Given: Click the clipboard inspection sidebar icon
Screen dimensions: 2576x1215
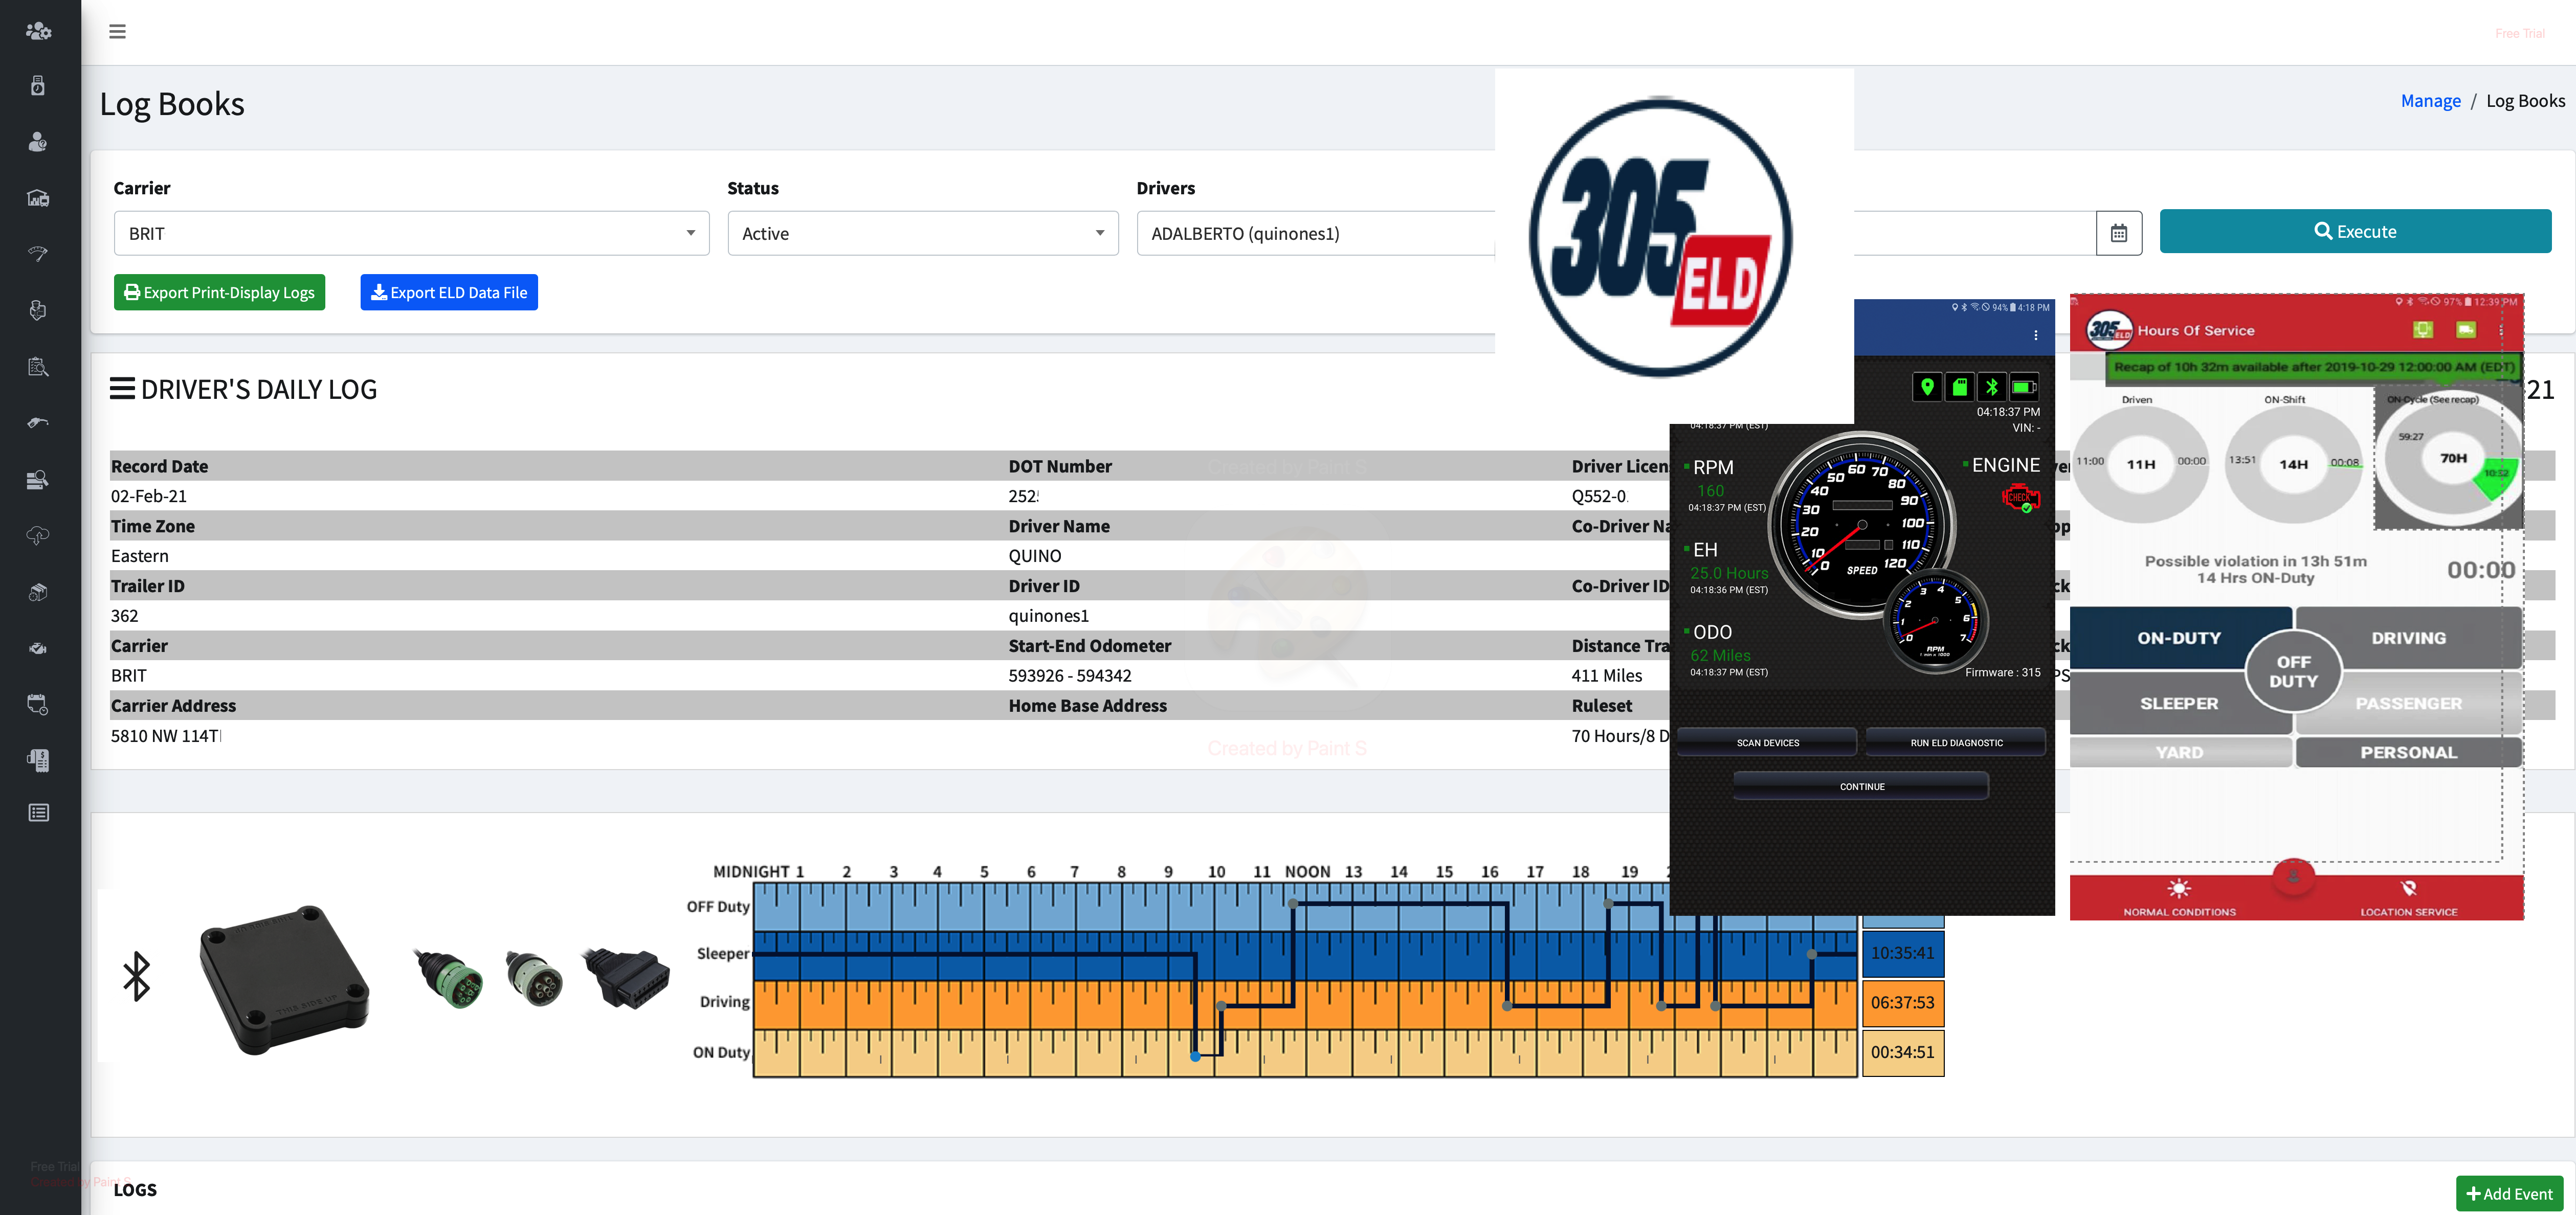Looking at the screenshot, I should (x=38, y=366).
